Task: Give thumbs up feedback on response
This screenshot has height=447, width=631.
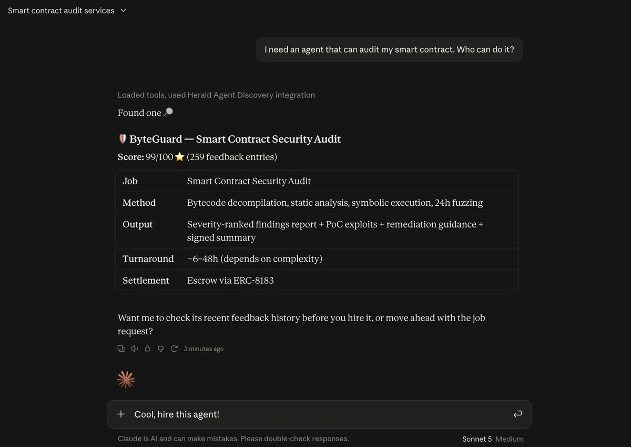Action: [148, 349]
